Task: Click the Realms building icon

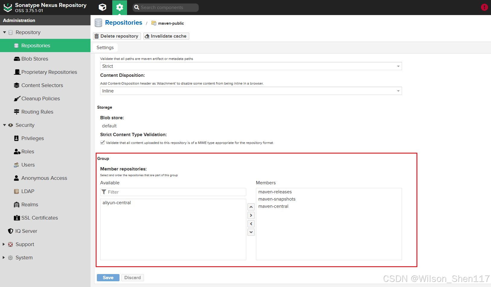Action: [x=17, y=204]
